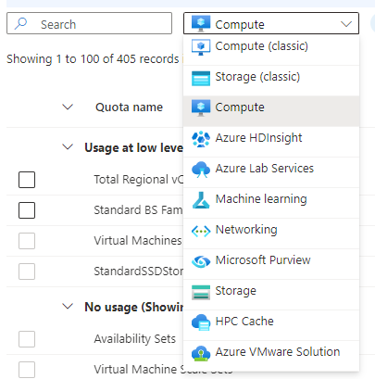Click the Usage at low level group heading

tap(134, 147)
